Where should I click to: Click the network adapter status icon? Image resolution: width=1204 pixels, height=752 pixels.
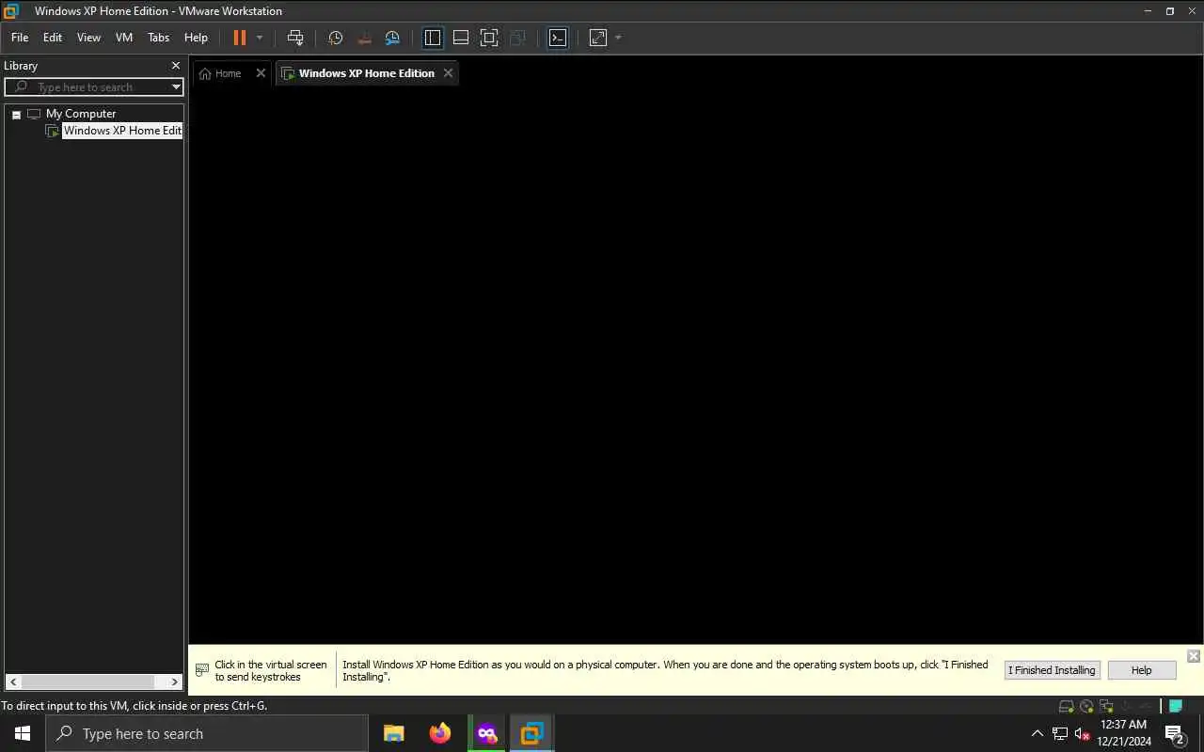1106,706
